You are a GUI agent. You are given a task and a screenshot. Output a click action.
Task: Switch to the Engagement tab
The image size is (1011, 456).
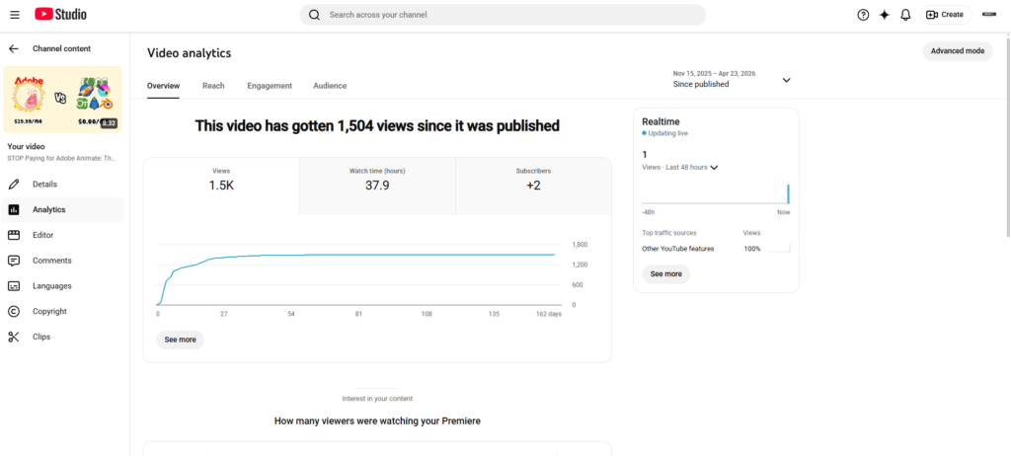270,86
